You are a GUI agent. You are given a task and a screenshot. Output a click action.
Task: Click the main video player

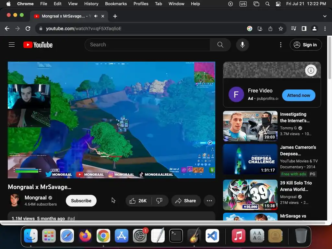pyautogui.click(x=112, y=120)
